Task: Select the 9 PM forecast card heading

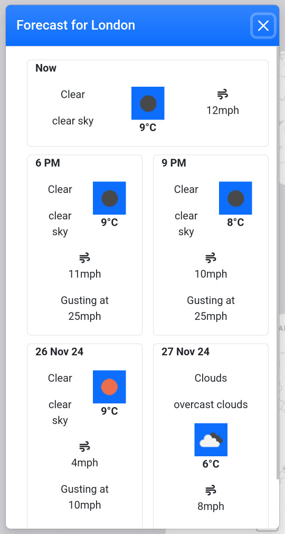Action: tap(174, 163)
